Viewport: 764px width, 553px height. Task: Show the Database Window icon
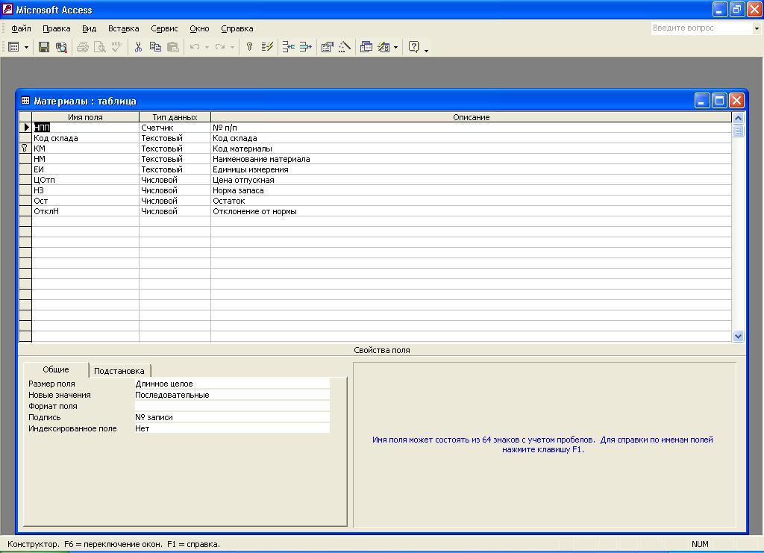[x=366, y=47]
